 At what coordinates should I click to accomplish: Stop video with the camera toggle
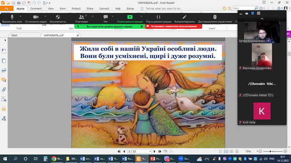click(x=36, y=17)
